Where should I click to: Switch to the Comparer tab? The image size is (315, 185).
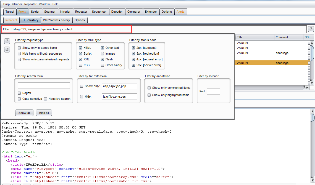[134, 12]
